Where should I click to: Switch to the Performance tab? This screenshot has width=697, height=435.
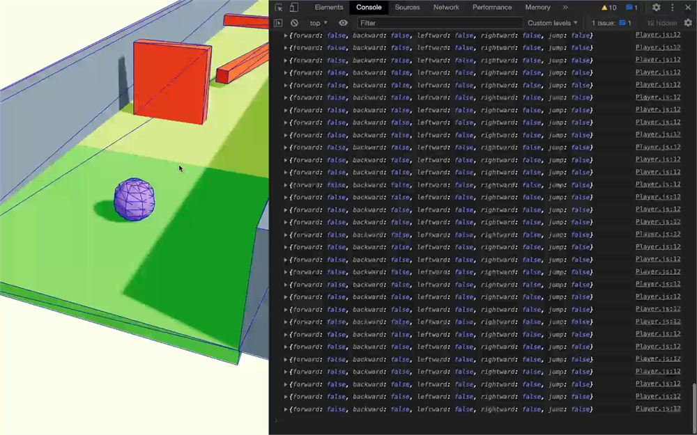pyautogui.click(x=491, y=7)
